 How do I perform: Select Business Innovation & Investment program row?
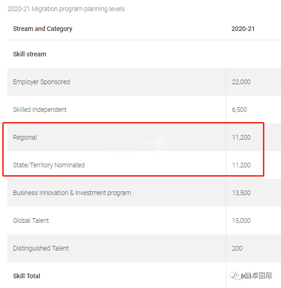pyautogui.click(x=72, y=193)
